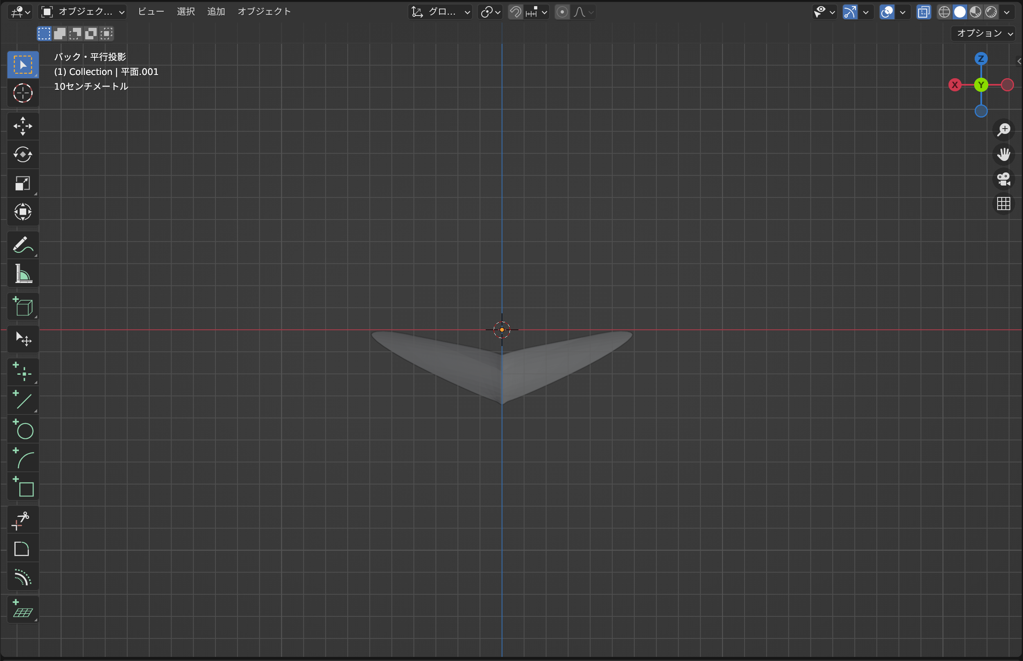Set selection mode to extend

(x=60, y=34)
